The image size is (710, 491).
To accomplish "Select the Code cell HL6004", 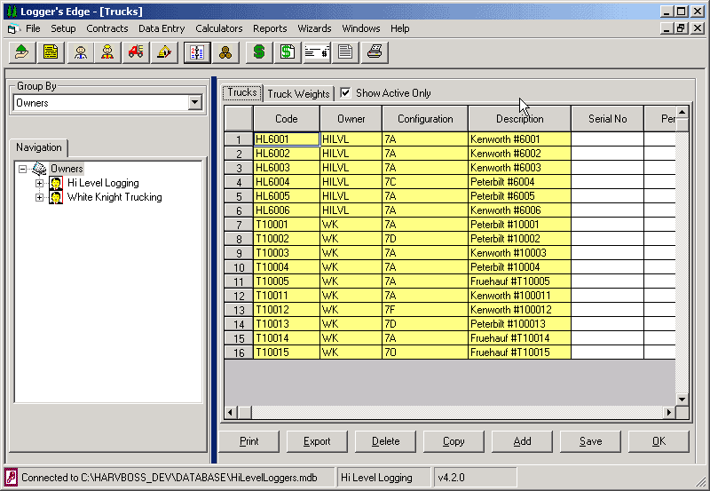I will [286, 182].
